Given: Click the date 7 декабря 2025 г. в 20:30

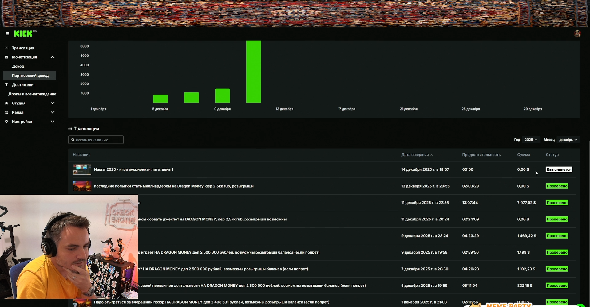Looking at the screenshot, I should [425, 269].
